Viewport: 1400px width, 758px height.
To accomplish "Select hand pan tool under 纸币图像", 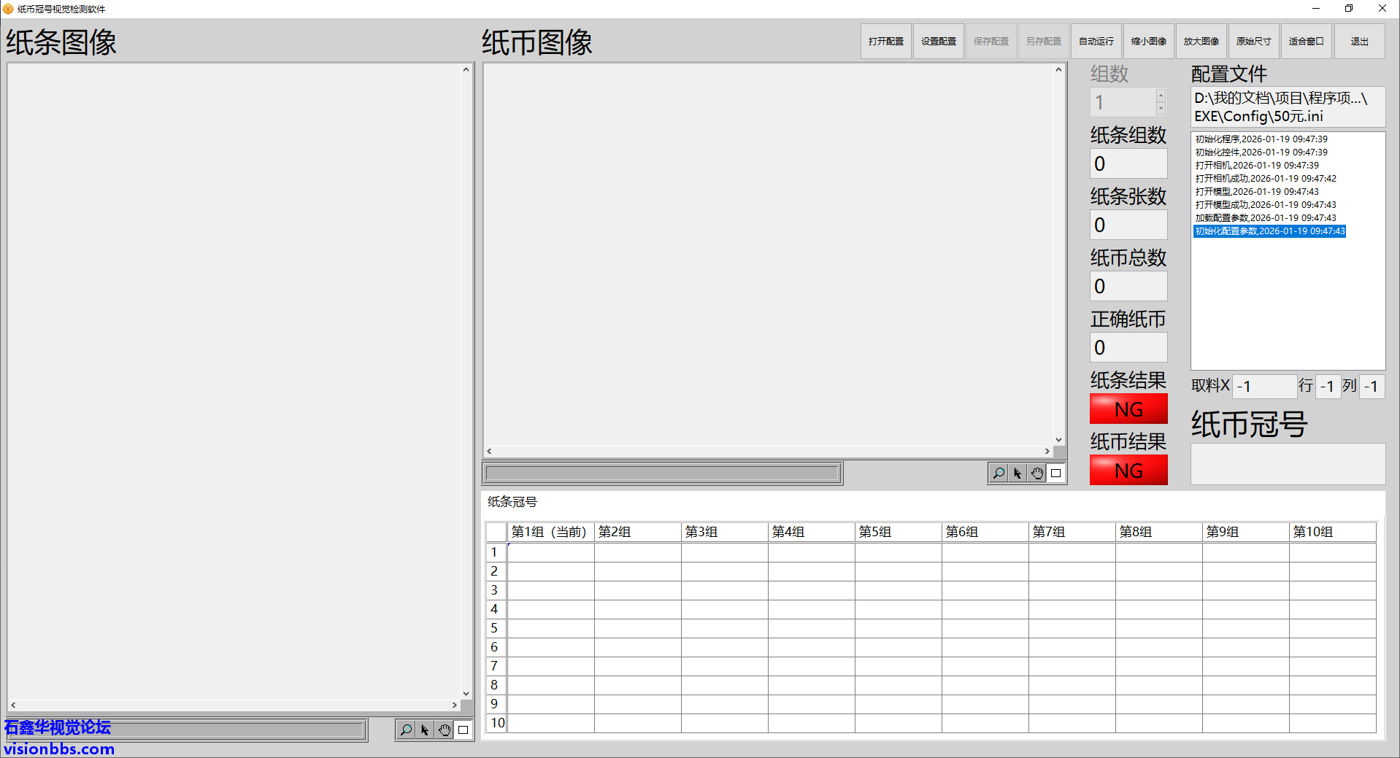I will coord(1036,473).
